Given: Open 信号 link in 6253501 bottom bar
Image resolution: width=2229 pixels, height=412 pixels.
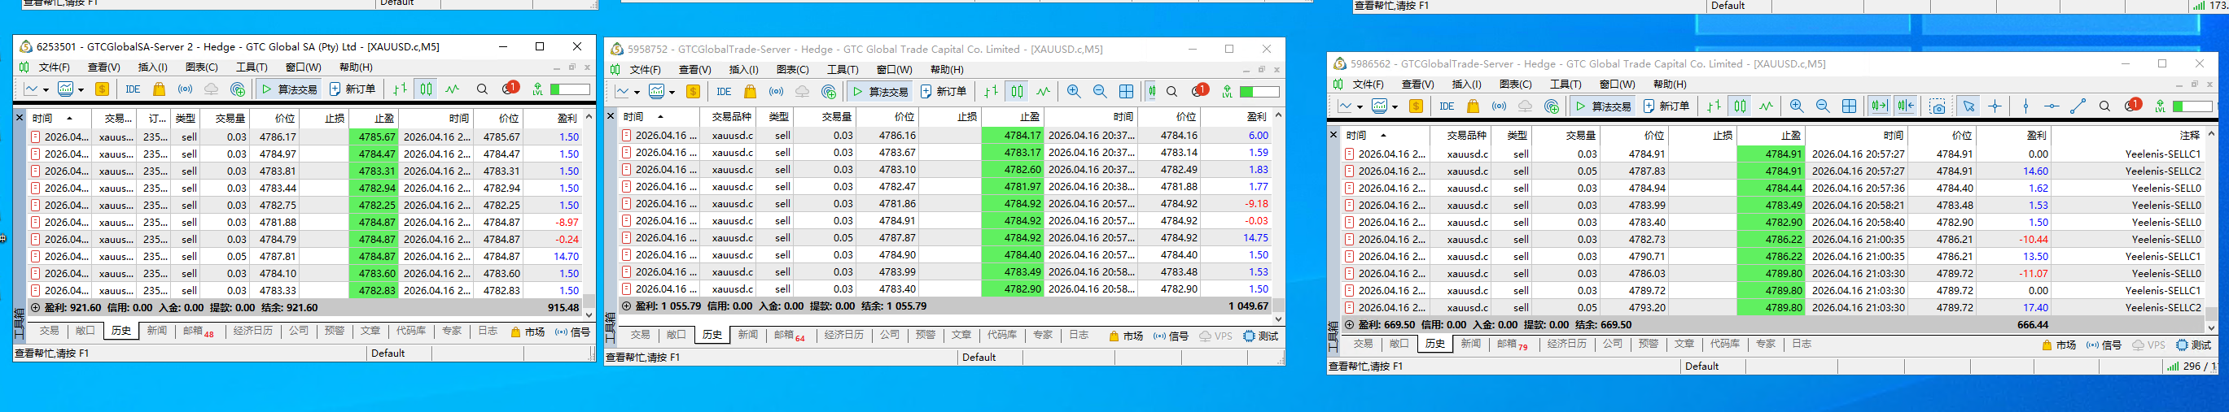Looking at the screenshot, I should tap(573, 332).
